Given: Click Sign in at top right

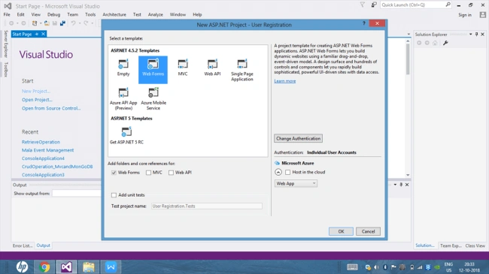Looking at the screenshot, I should tap(465, 14).
